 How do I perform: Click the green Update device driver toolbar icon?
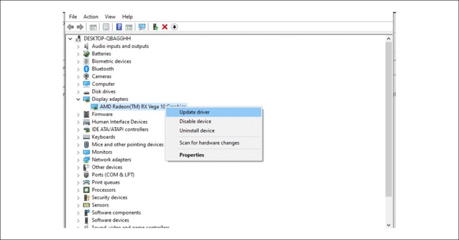click(x=155, y=27)
